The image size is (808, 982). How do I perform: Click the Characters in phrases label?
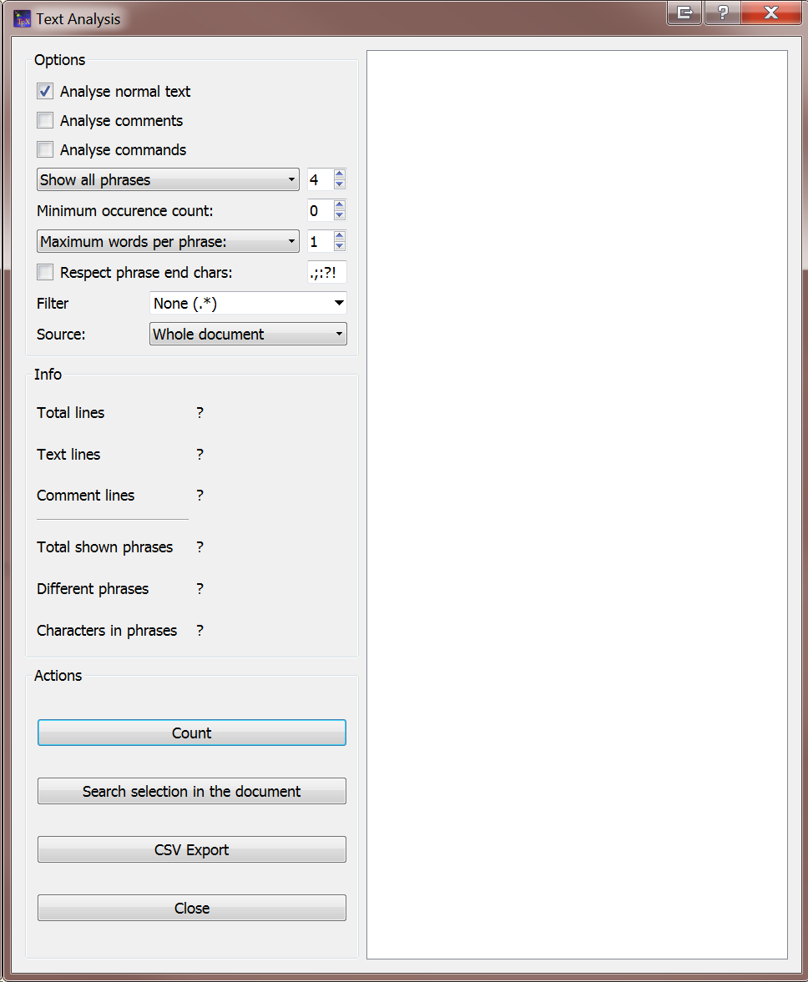click(x=107, y=630)
